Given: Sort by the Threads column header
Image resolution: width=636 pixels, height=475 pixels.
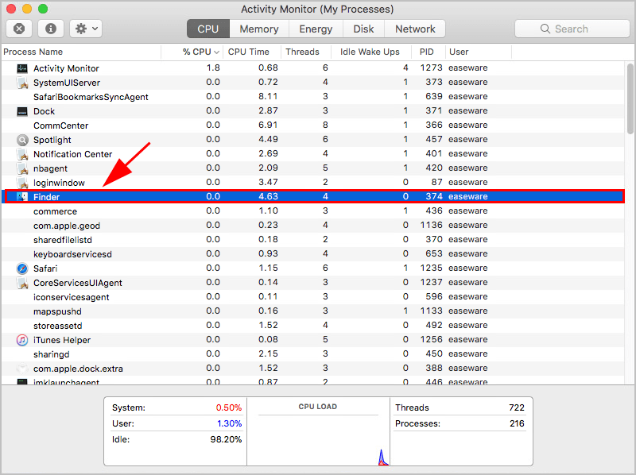Looking at the screenshot, I should pyautogui.click(x=306, y=52).
